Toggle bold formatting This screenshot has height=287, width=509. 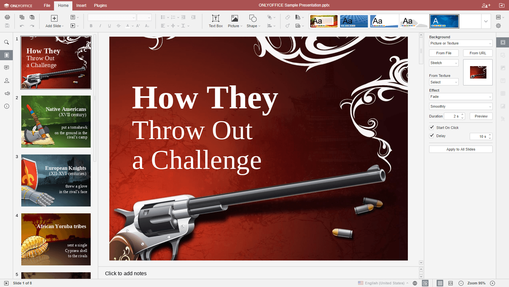(91, 26)
